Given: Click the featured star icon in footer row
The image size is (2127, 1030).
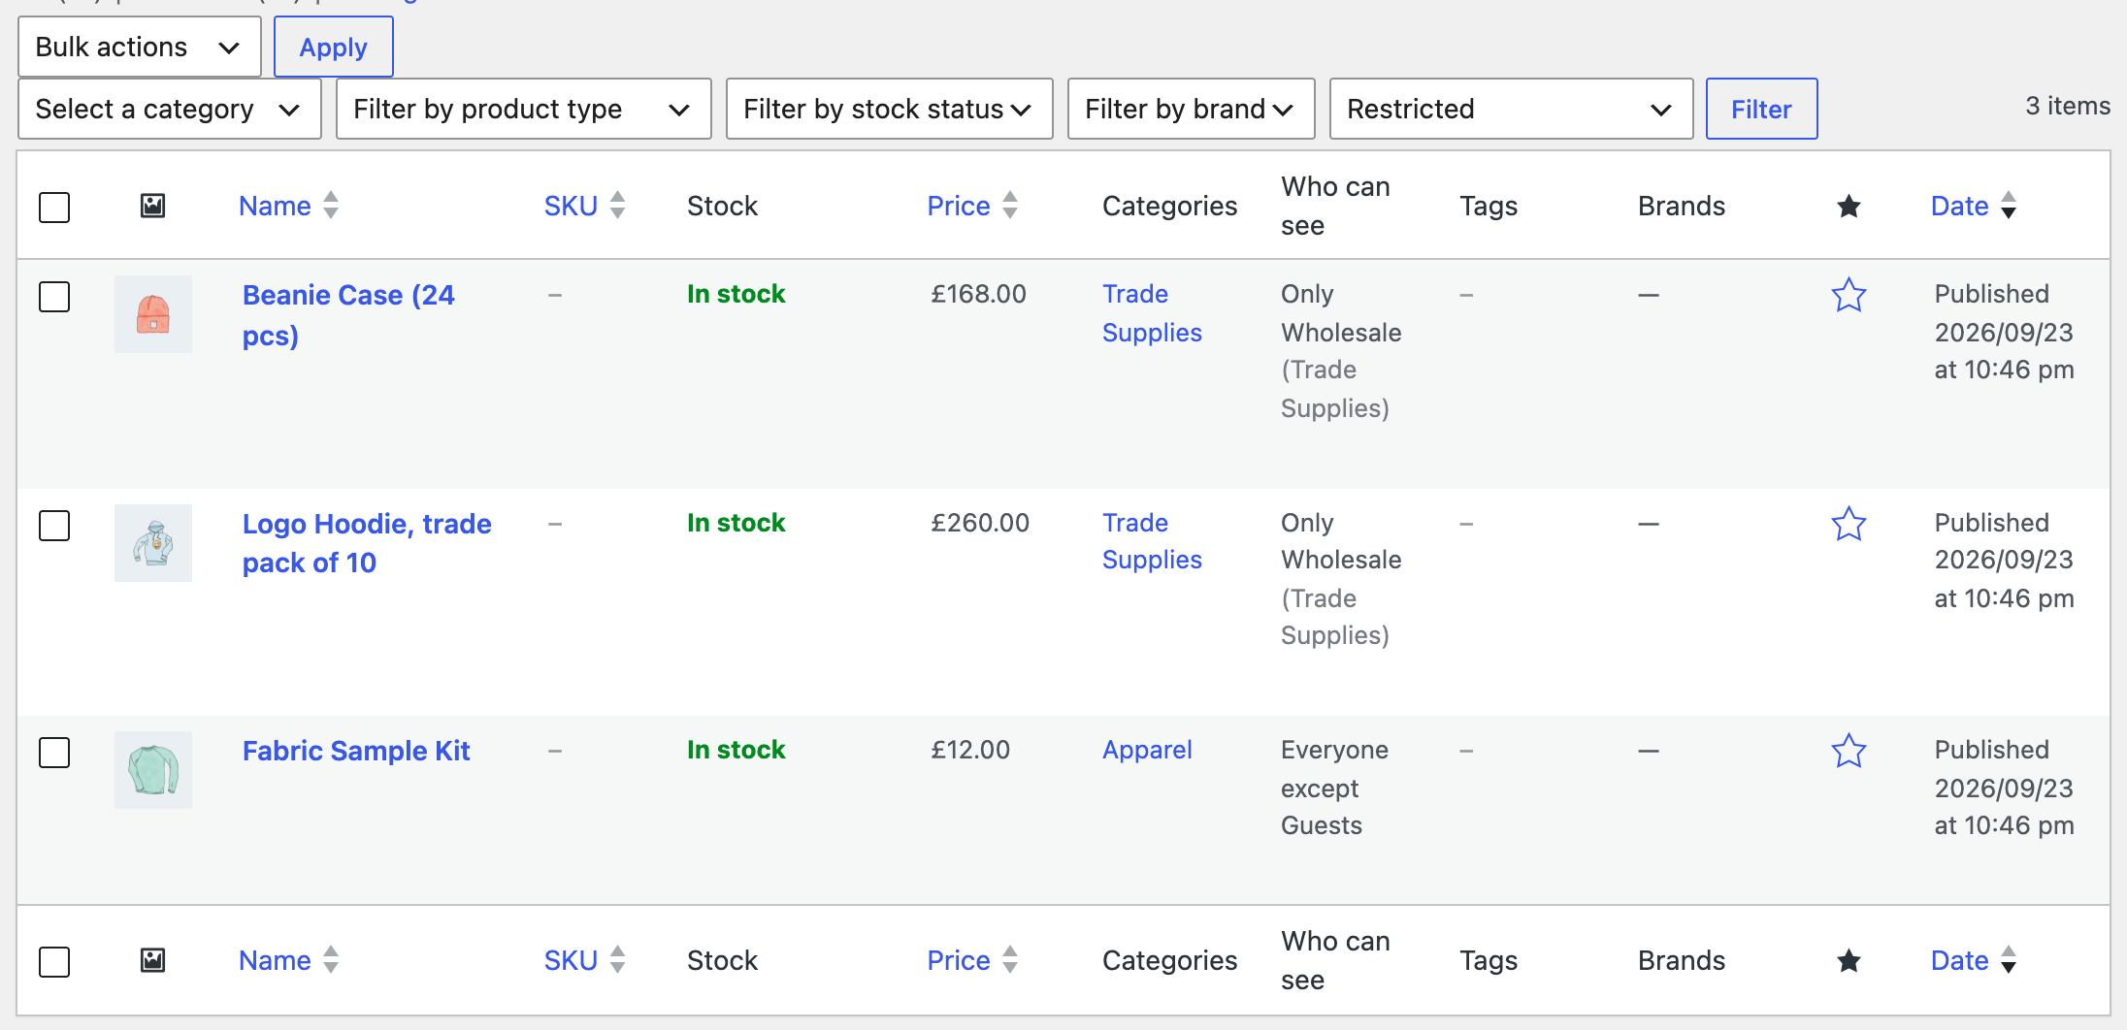Looking at the screenshot, I should pos(1849,960).
